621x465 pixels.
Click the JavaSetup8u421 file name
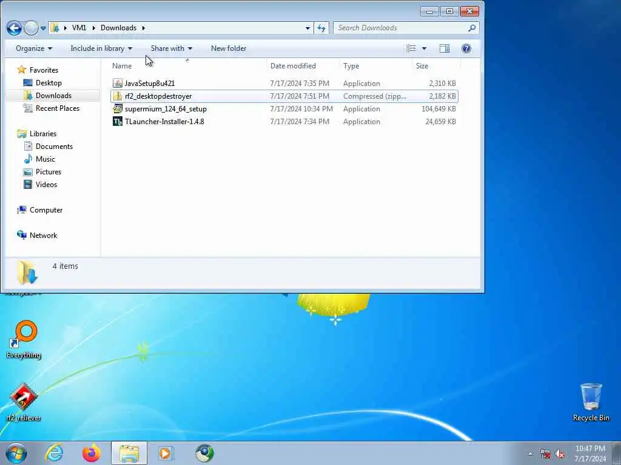pyautogui.click(x=150, y=84)
